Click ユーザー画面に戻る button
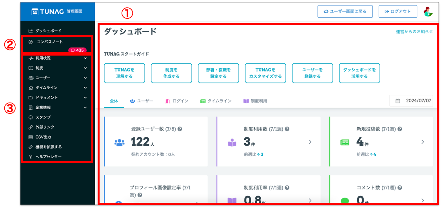This screenshot has height=209, width=443. (345, 12)
